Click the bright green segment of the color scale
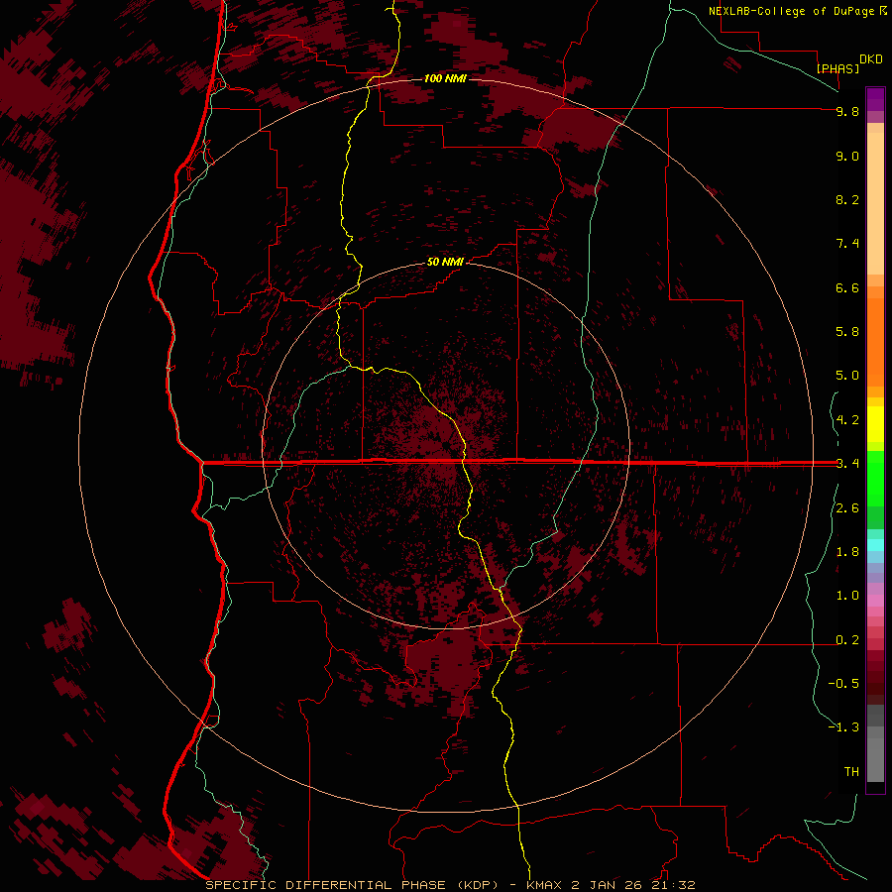The height and width of the screenshot is (892, 892). [x=875, y=478]
